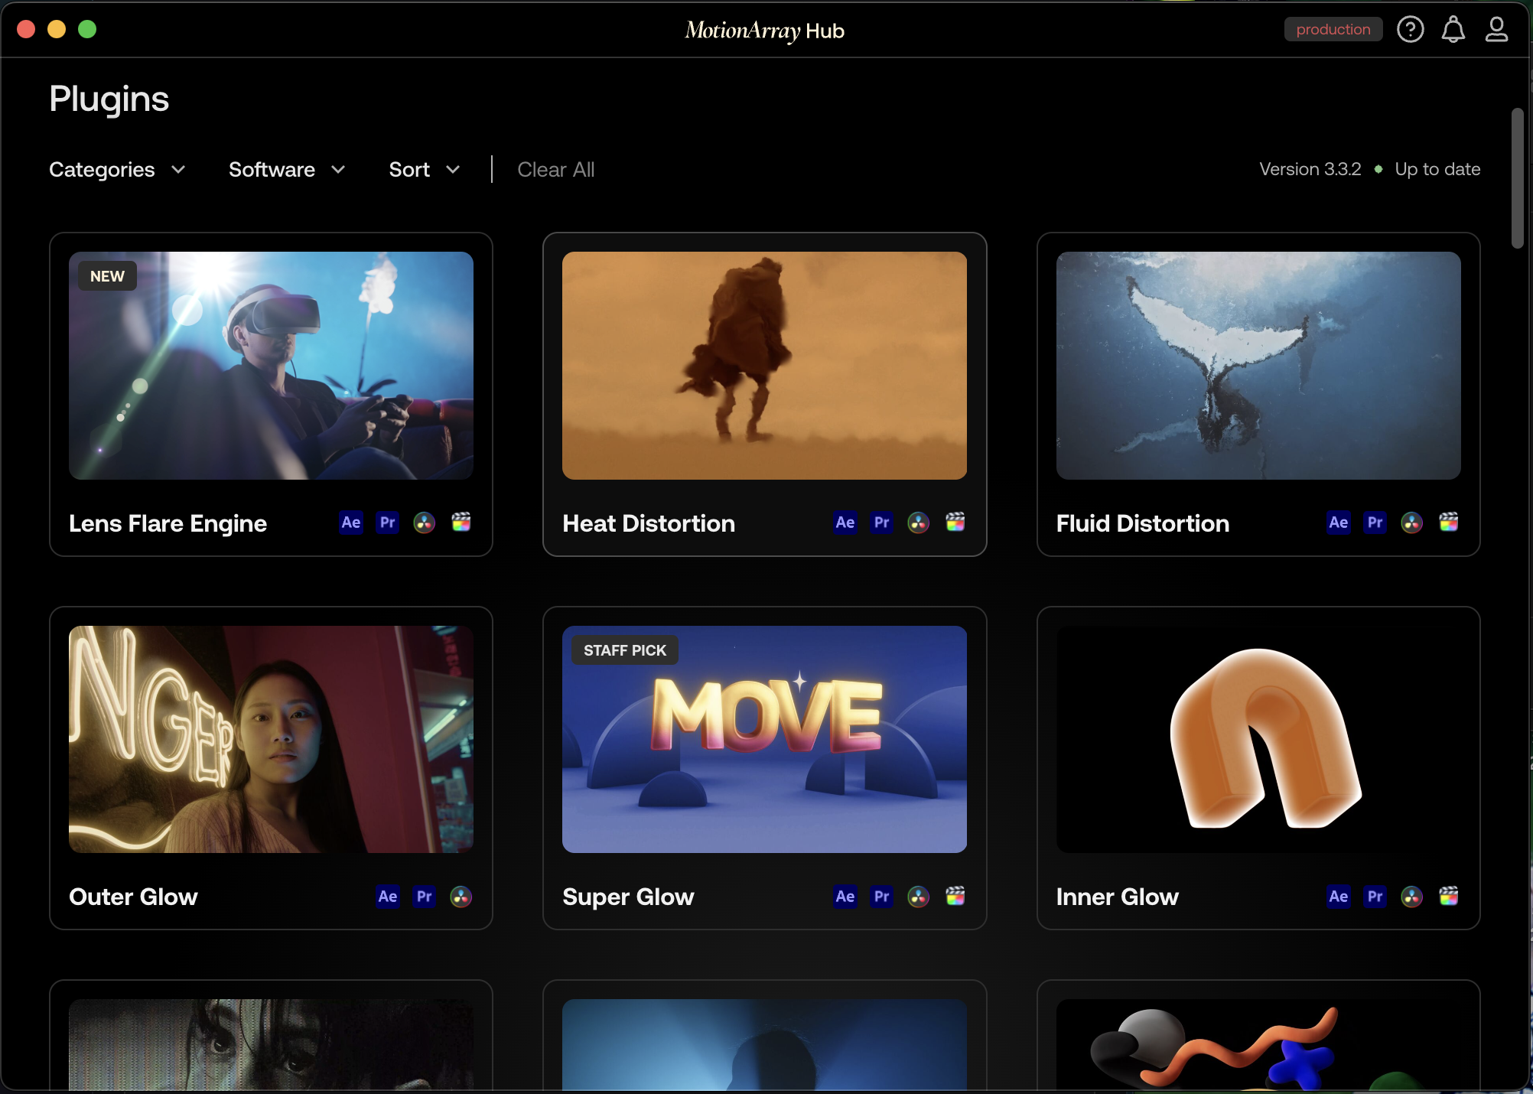Click DaVinci Resolve icon on Outer Glow
Viewport: 1533px width, 1094px height.
coord(461,897)
